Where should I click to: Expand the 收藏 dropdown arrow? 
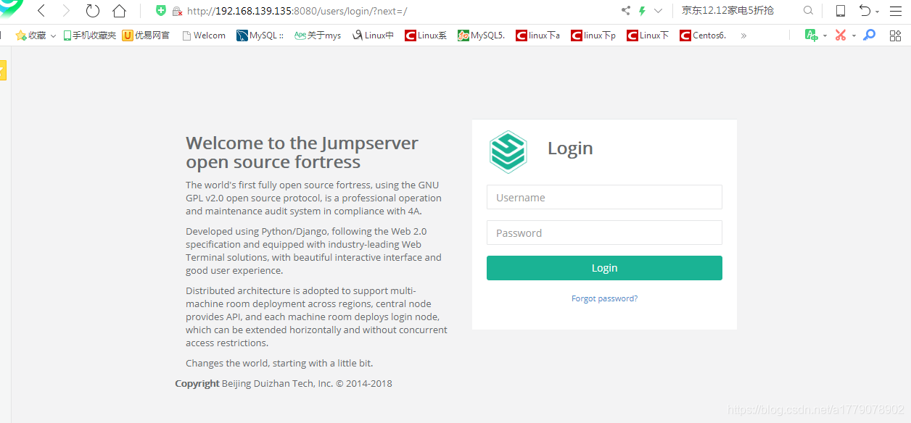(53, 35)
